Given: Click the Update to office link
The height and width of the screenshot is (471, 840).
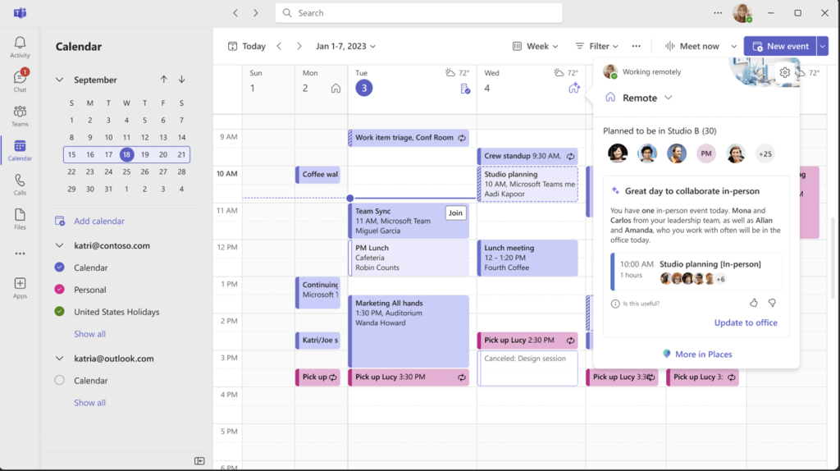Looking at the screenshot, I should pyautogui.click(x=745, y=322).
